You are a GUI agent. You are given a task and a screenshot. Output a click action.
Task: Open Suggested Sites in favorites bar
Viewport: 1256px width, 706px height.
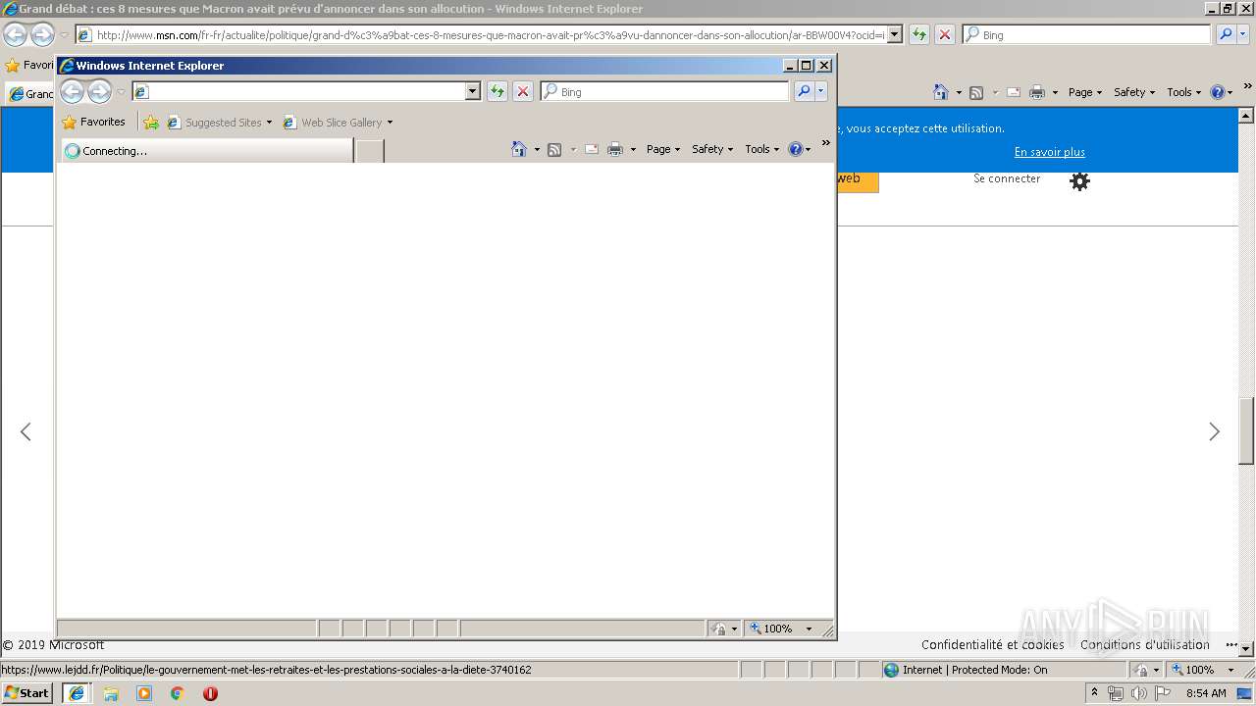click(x=219, y=123)
